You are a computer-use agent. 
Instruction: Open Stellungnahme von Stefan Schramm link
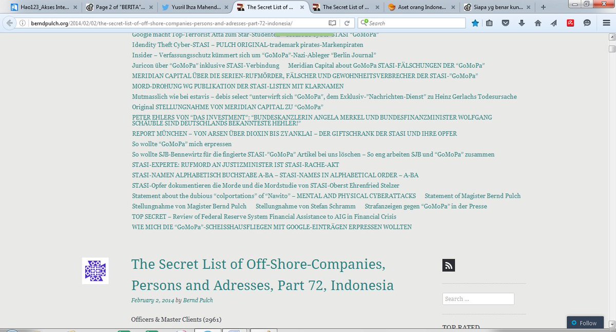click(305, 206)
